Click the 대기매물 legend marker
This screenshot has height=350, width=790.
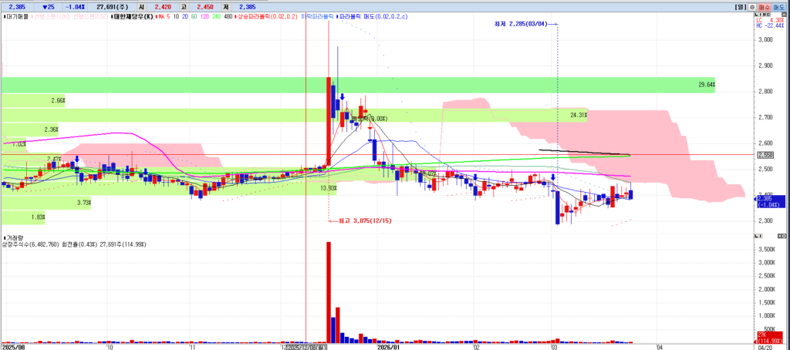click(x=4, y=15)
